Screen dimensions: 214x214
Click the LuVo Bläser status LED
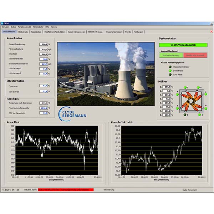pyautogui.click(x=170, y=75)
